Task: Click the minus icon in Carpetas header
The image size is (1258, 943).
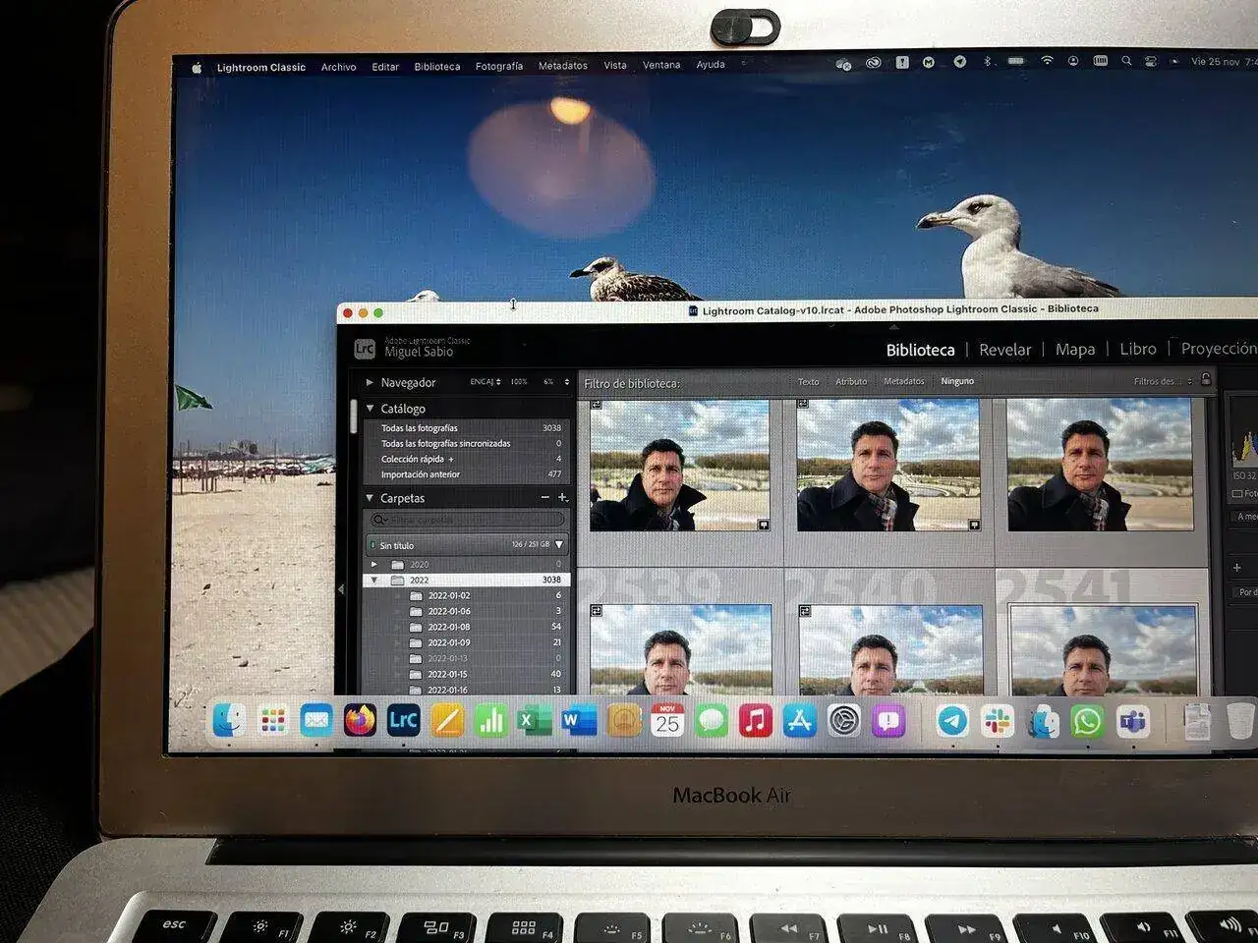Action: click(545, 498)
